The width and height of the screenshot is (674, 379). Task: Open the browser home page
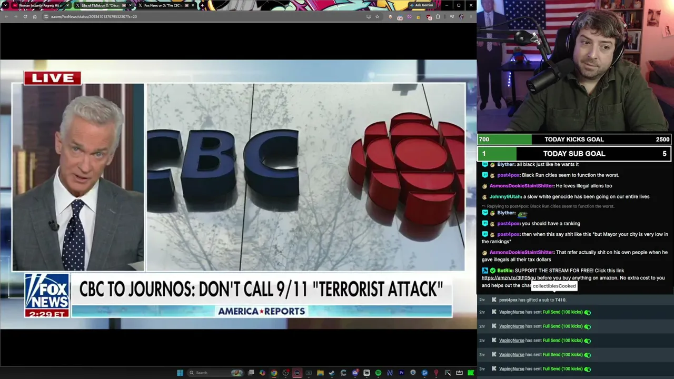tap(35, 16)
